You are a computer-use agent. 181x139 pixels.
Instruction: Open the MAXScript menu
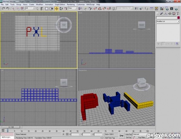click(x=91, y=5)
